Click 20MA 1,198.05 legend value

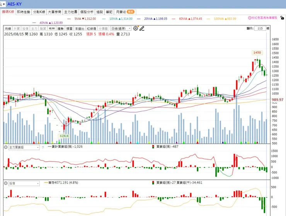pyautogui.click(x=156, y=19)
